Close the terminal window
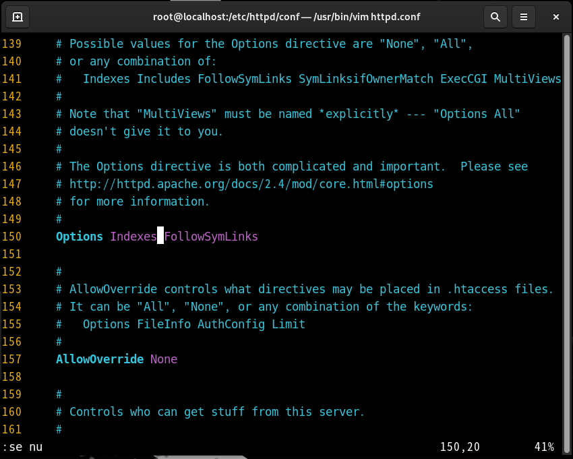The height and width of the screenshot is (459, 573). pyautogui.click(x=556, y=17)
